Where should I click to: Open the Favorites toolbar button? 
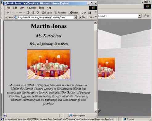click(x=60, y=13)
